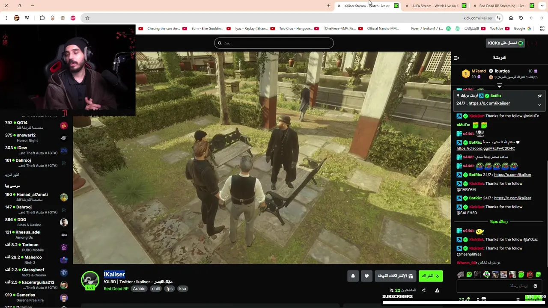
Task: Click the green subscribe اشتراك button
Action: coord(430,276)
